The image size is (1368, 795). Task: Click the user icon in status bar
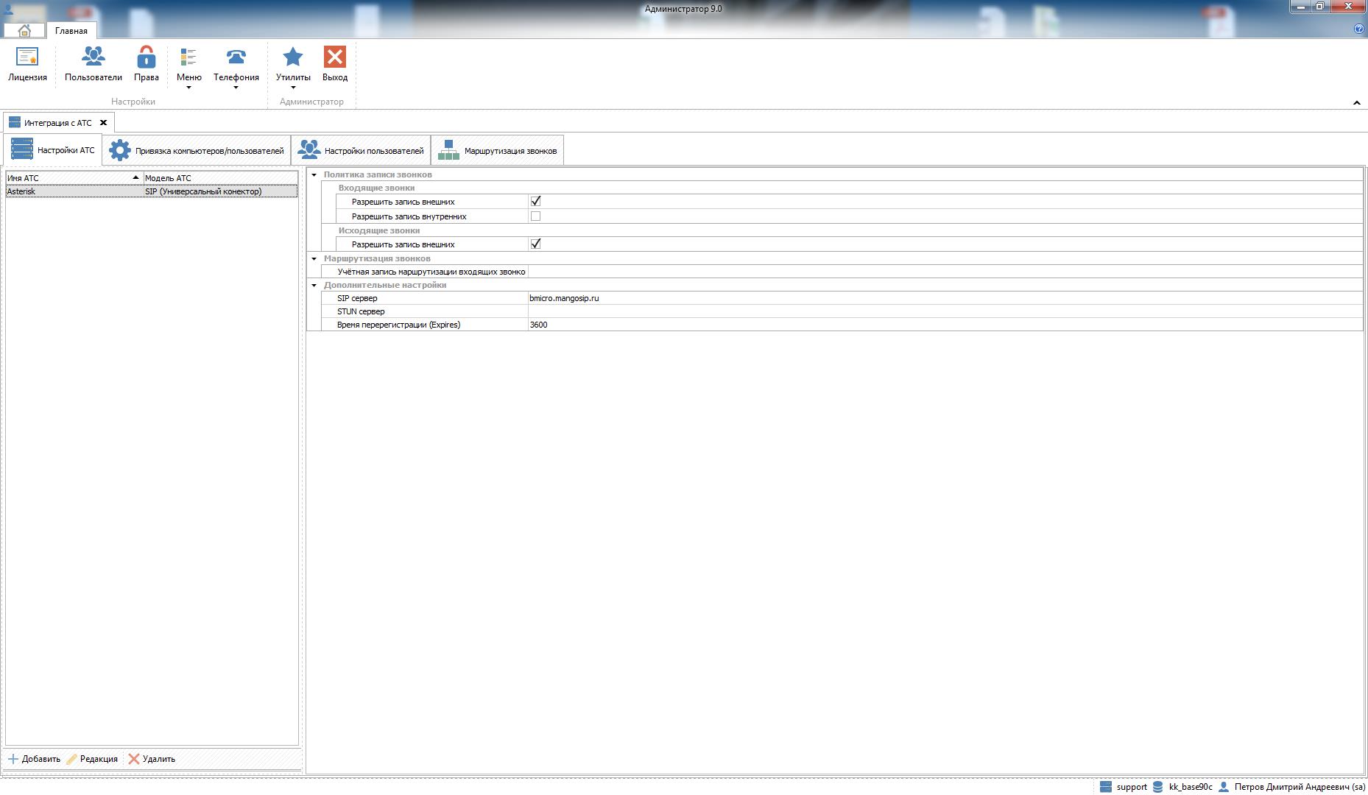tap(1224, 787)
